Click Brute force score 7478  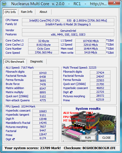pyautogui.click(x=43, y=84)
